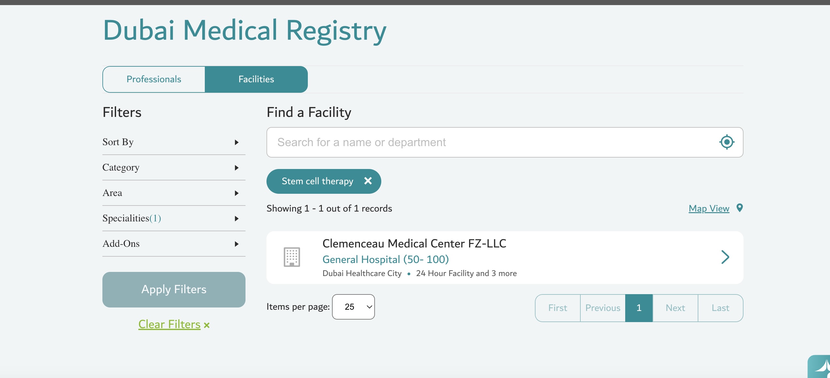830x378 pixels.
Task: Click the x icon next to Clear Filters
Action: [206, 325]
